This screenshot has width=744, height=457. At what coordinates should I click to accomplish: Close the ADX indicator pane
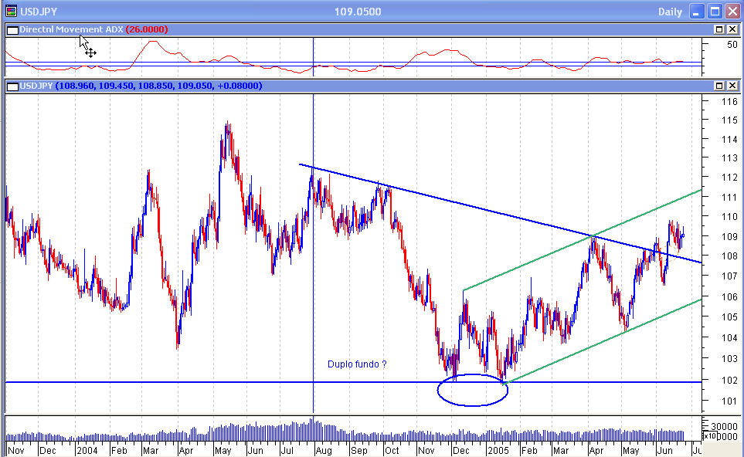pyautogui.click(x=733, y=29)
